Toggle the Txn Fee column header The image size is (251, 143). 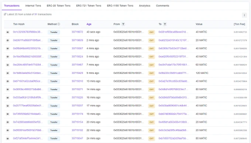point(239,24)
